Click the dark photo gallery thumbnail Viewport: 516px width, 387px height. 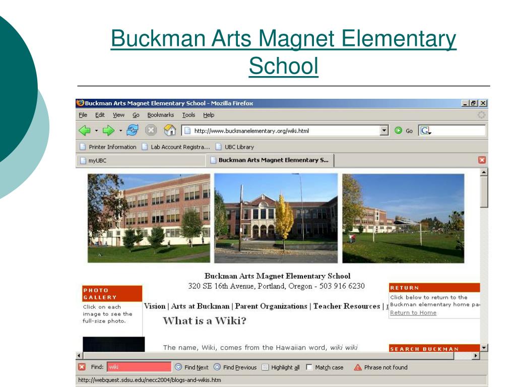[113, 344]
